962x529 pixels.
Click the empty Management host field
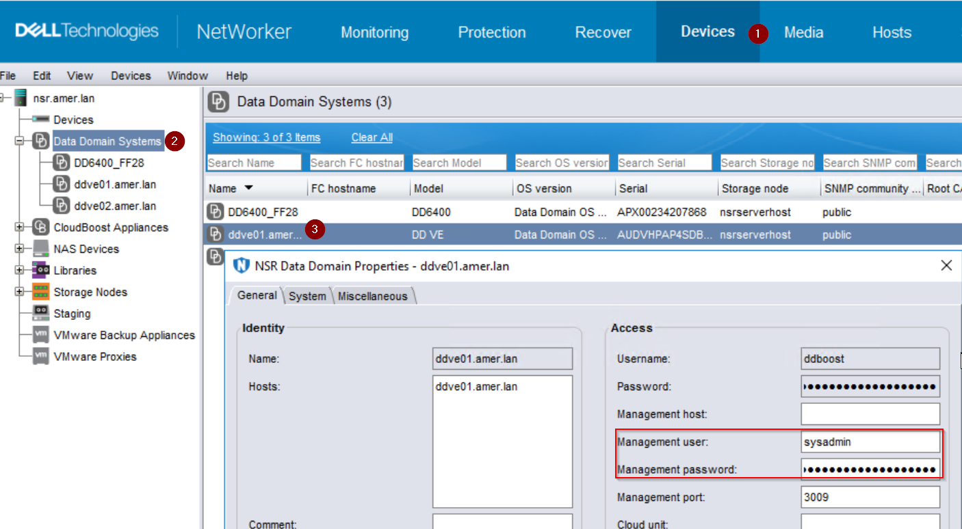(x=870, y=413)
